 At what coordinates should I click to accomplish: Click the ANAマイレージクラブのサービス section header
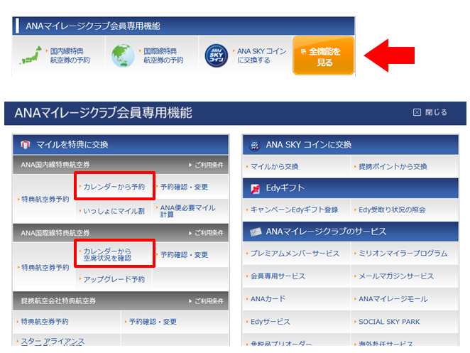(351, 232)
